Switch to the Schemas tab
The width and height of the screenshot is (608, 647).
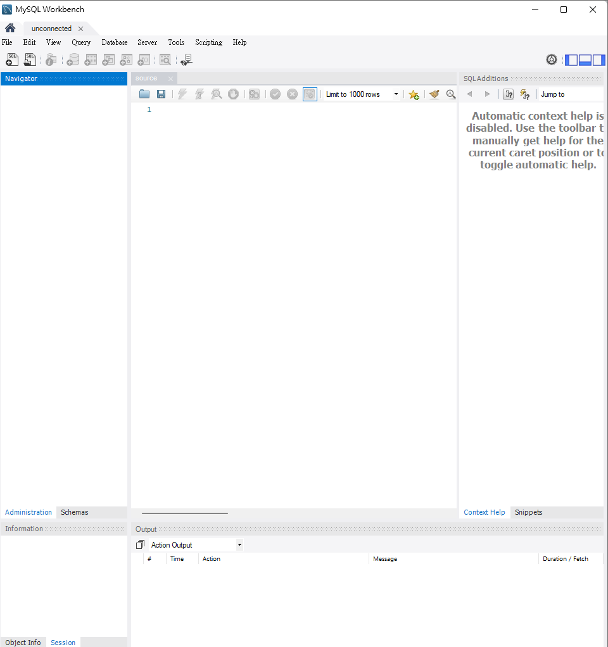click(x=74, y=512)
